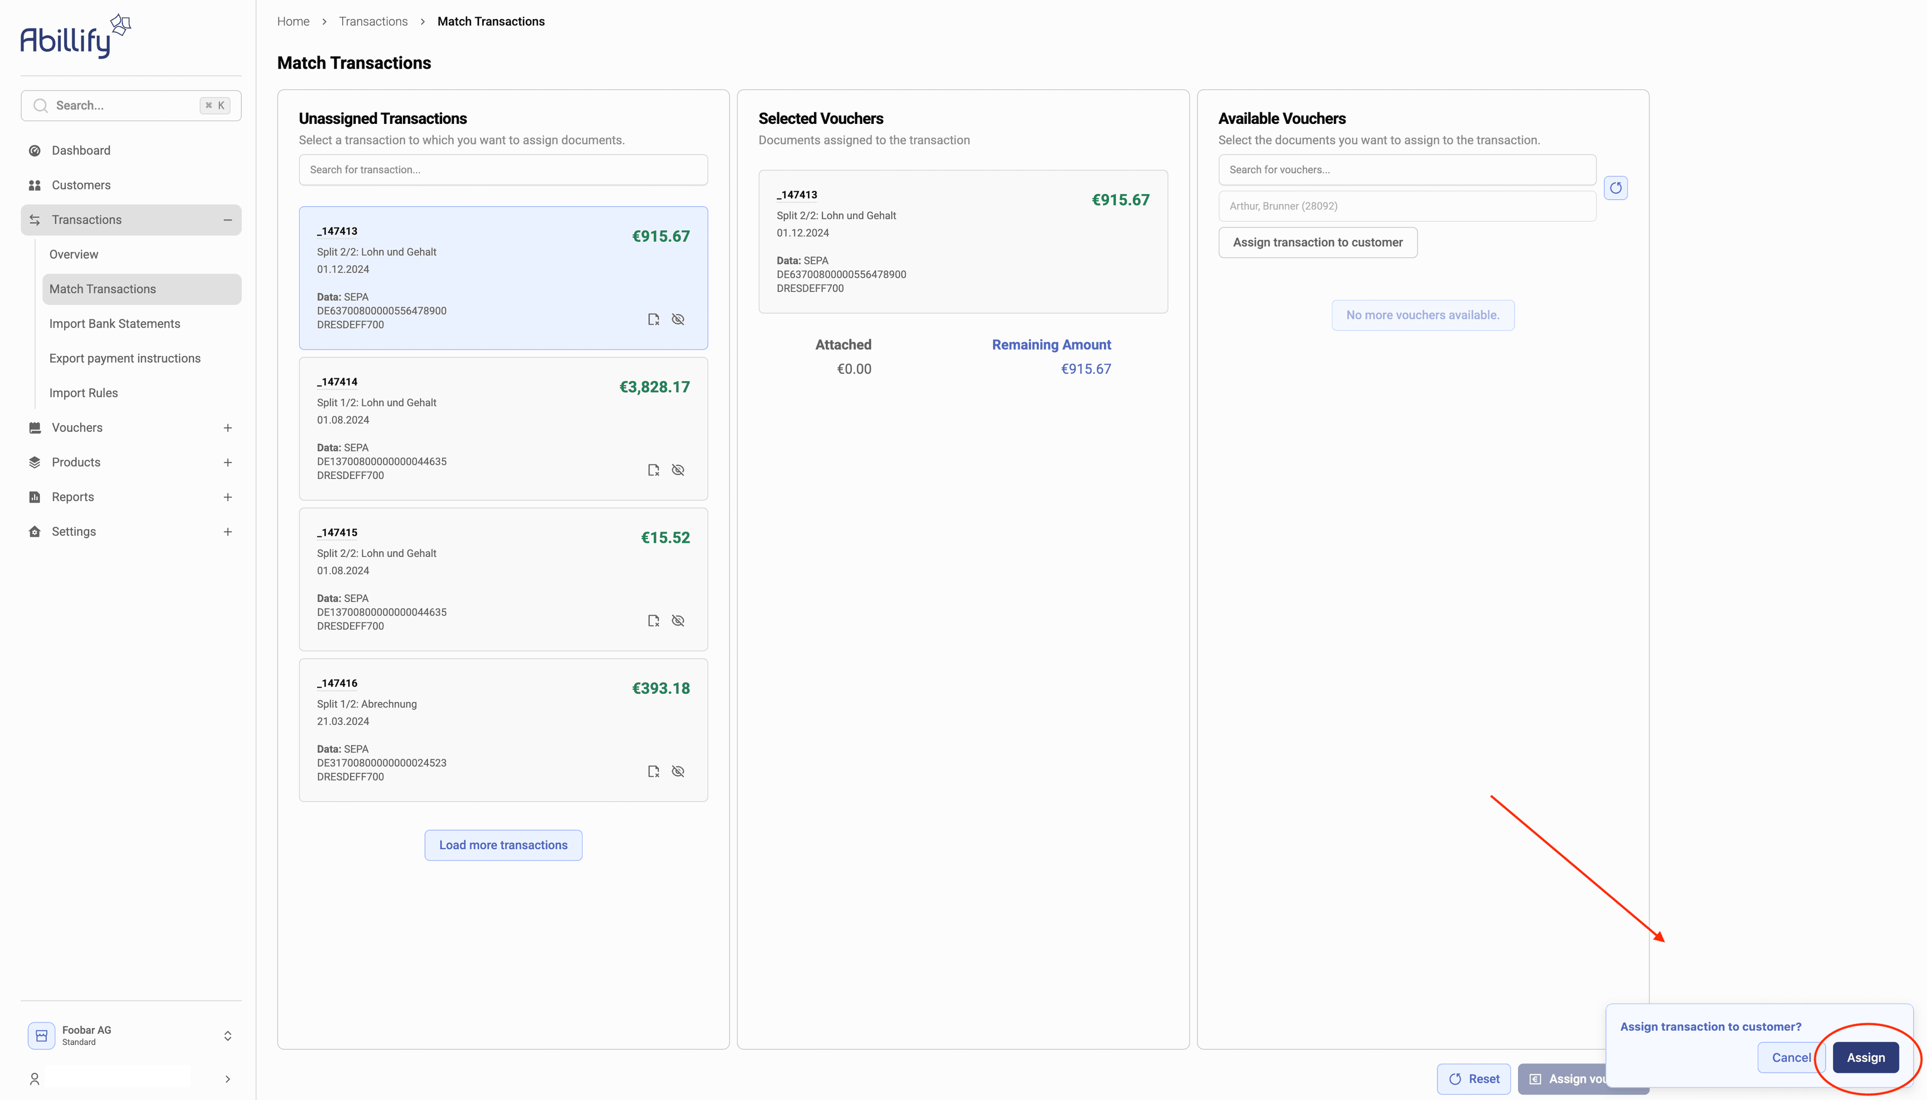The image size is (1927, 1100).
Task: Select Export payment instructions menu item
Action: click(x=124, y=358)
